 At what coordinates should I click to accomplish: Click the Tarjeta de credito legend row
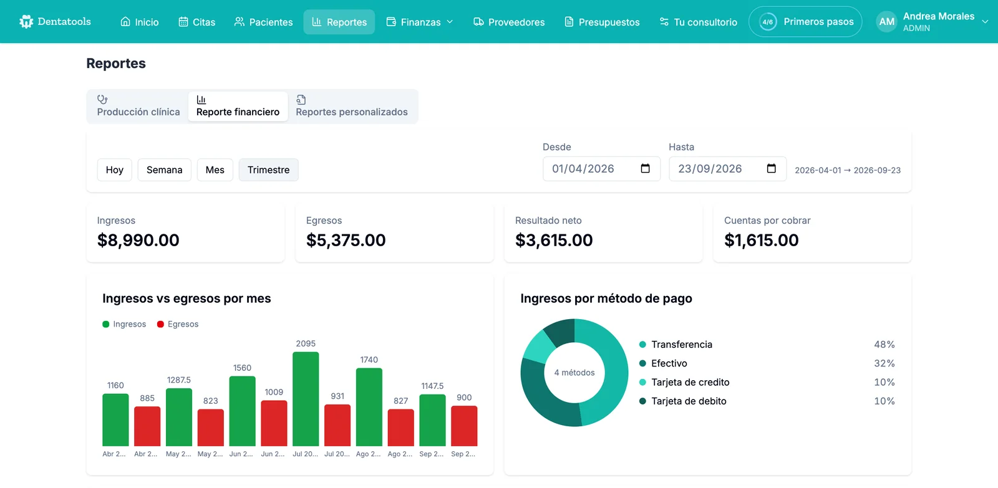point(767,382)
